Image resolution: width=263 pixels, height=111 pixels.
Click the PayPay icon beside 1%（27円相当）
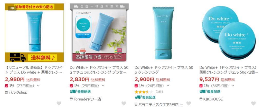point(6,86)
